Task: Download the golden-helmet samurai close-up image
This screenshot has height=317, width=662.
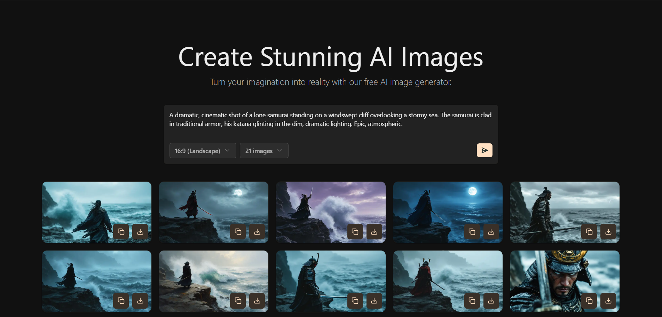Action: 608,301
